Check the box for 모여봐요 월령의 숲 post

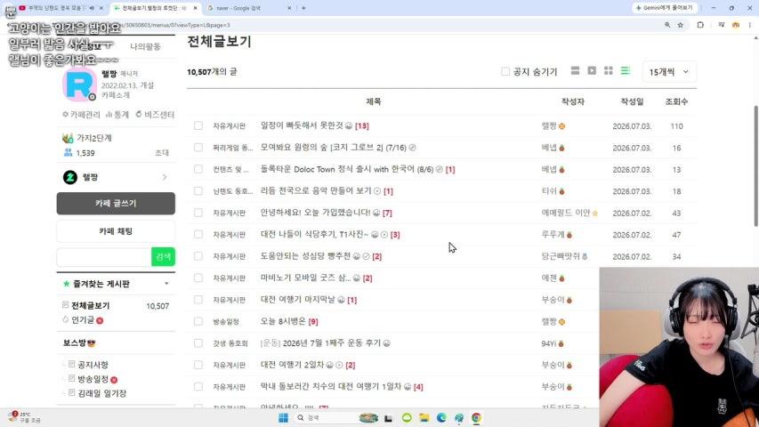coord(198,147)
